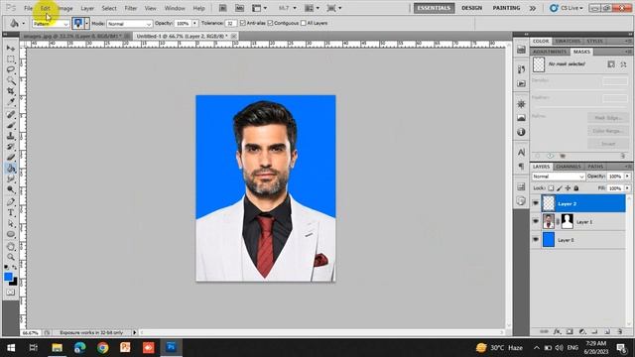This screenshot has height=357, width=635.
Task: Toggle Quick Mask mode icon
Action: pyautogui.click(x=11, y=293)
